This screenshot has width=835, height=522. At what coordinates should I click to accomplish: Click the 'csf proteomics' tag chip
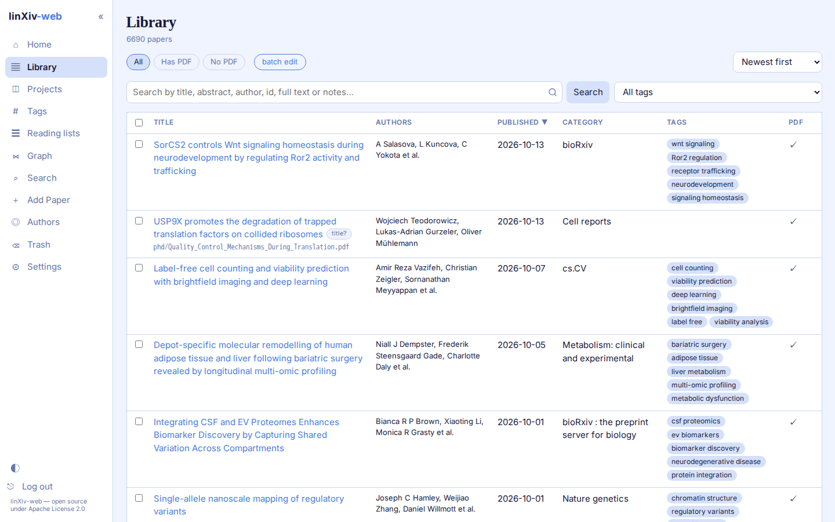pyautogui.click(x=696, y=421)
